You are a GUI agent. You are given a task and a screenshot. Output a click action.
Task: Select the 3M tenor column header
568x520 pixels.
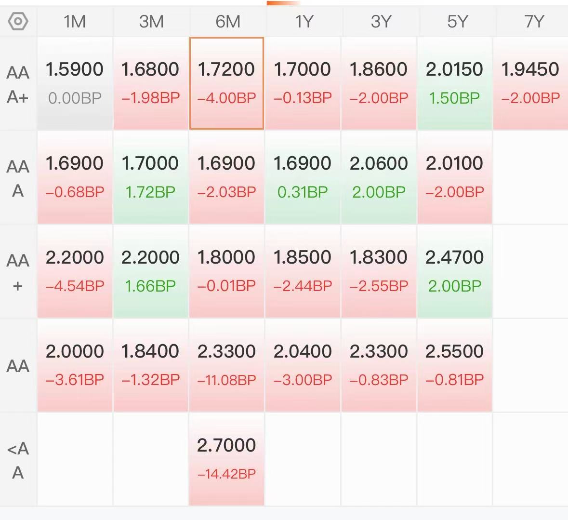pos(151,21)
